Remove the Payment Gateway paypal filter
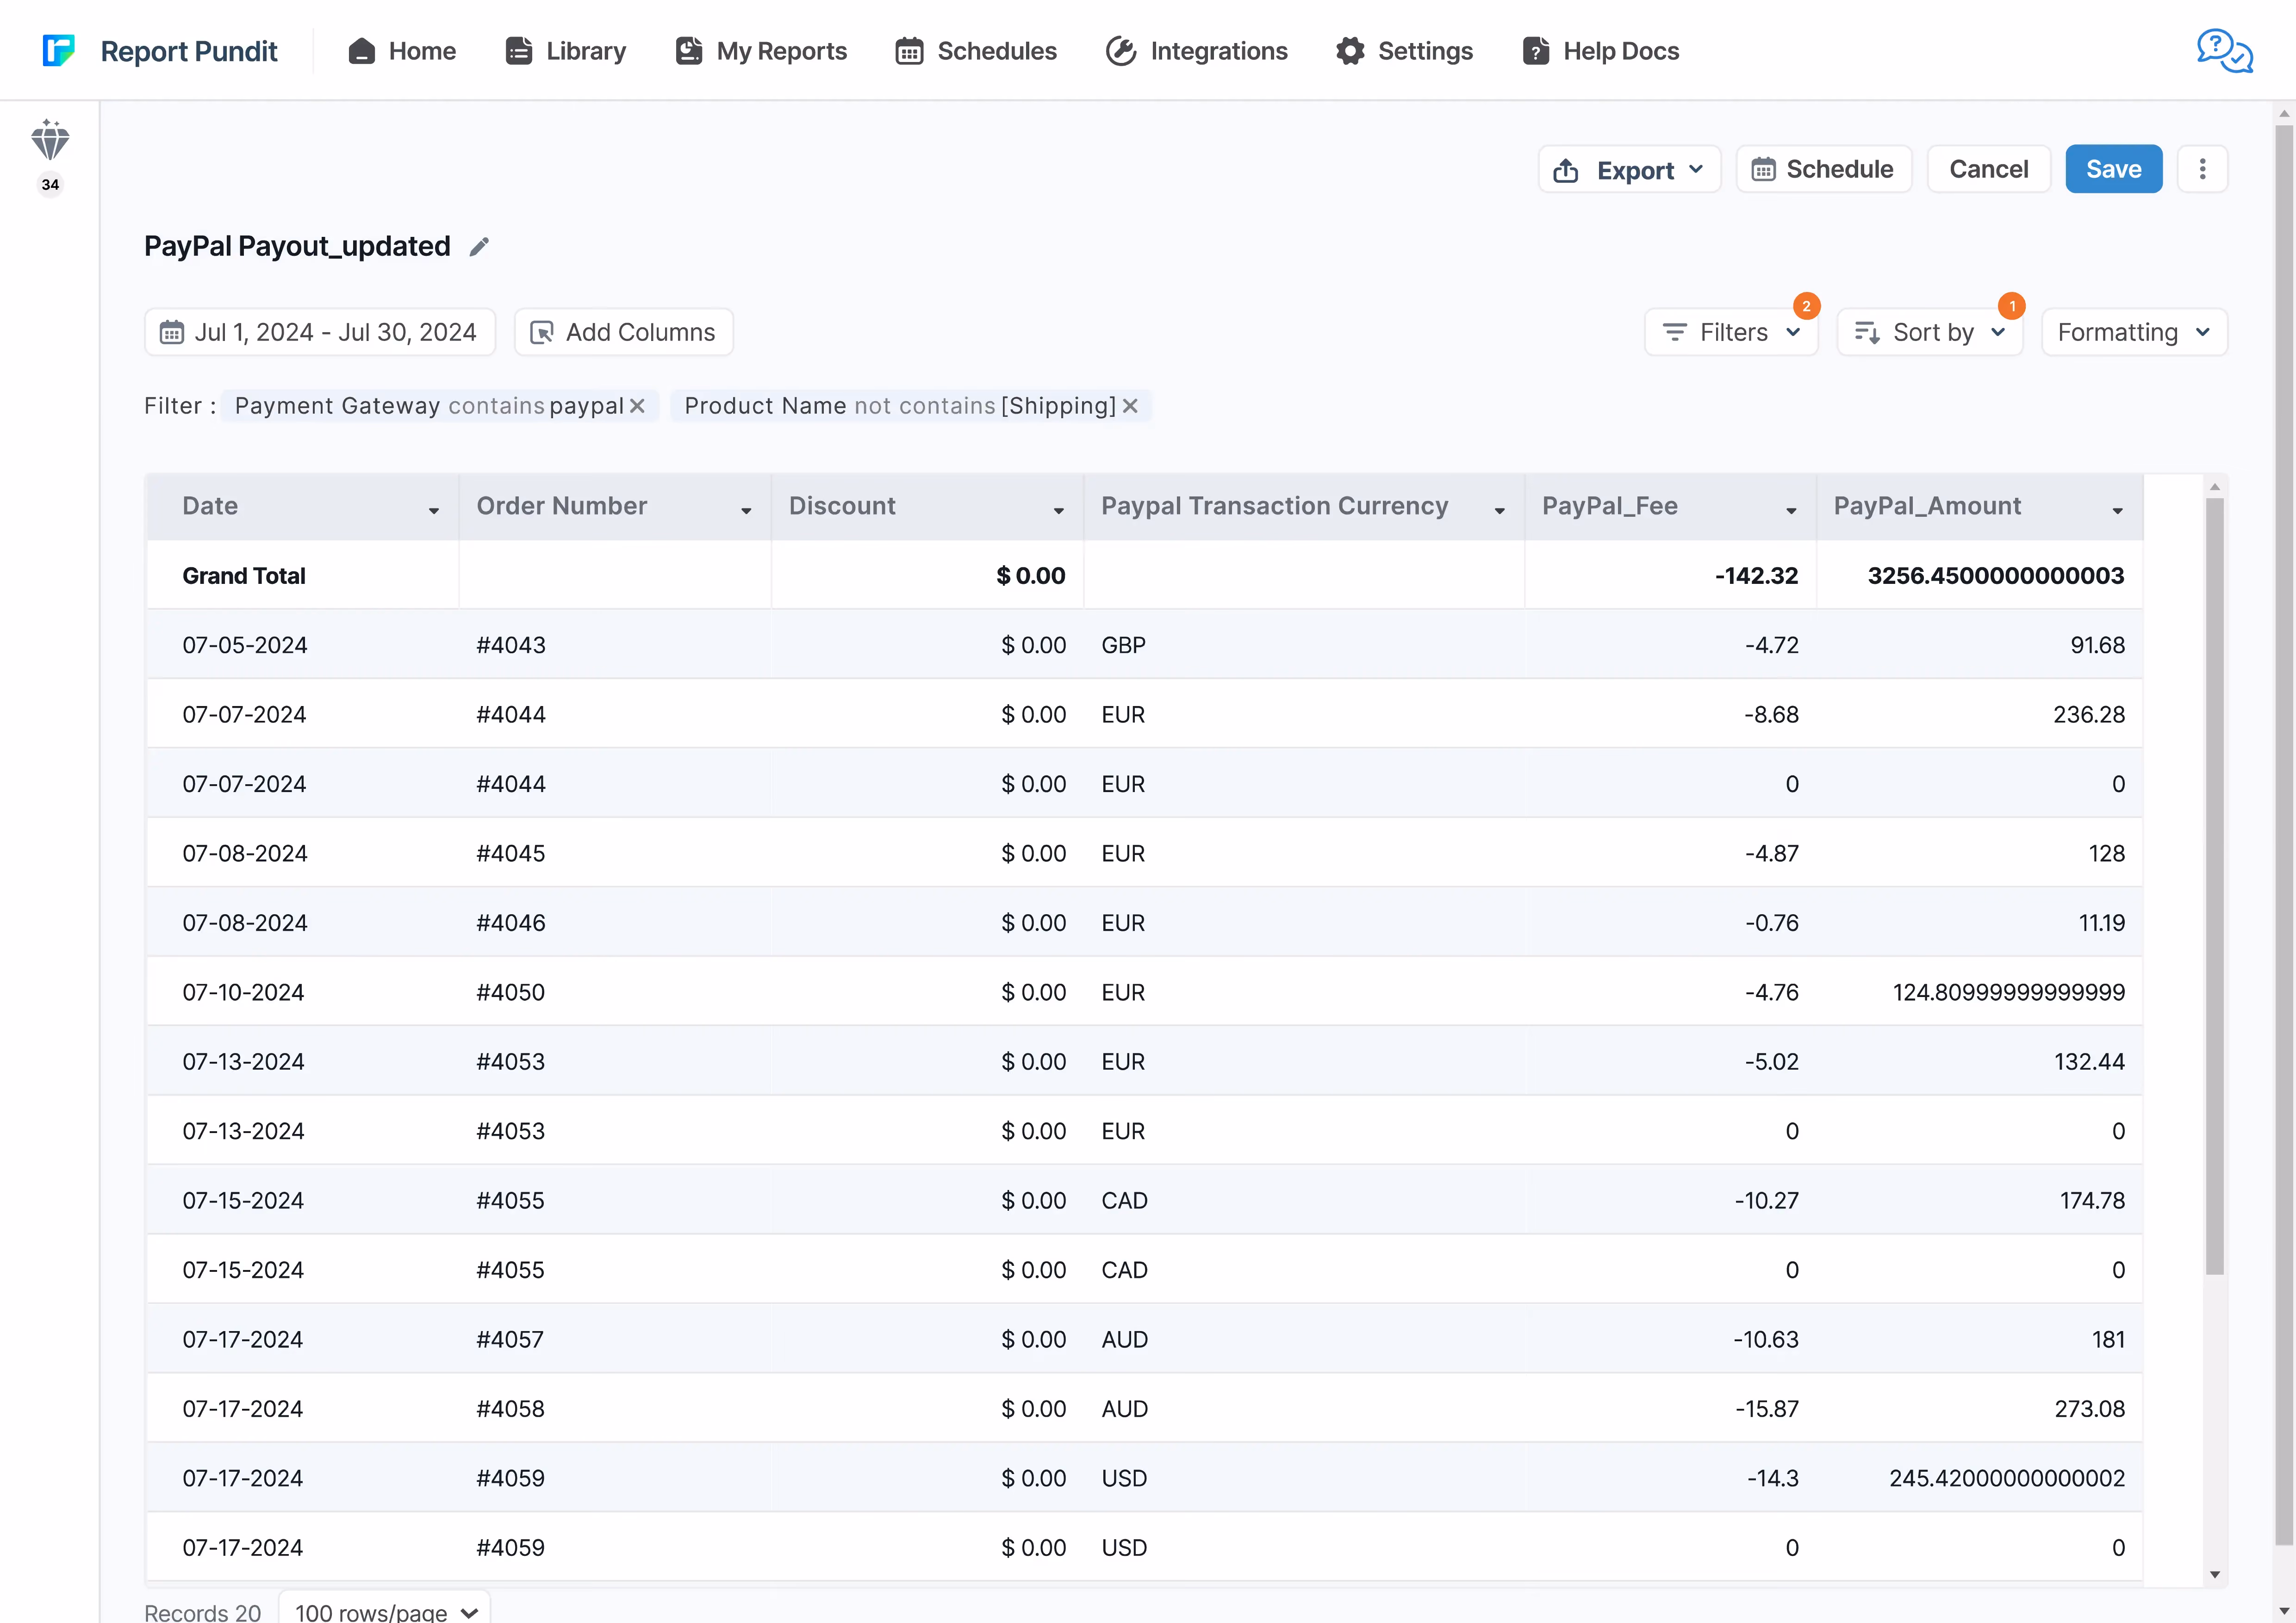The image size is (2296, 1623). 637,406
